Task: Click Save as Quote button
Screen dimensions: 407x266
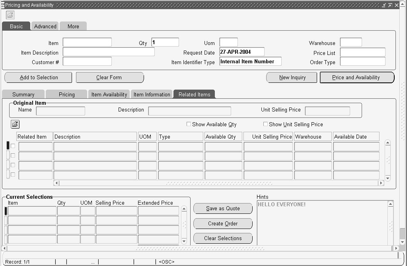Action: click(x=223, y=208)
